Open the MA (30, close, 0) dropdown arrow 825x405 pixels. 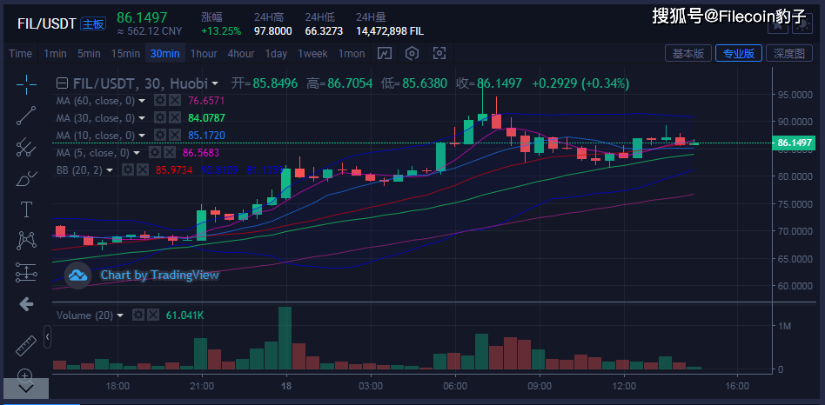[142, 118]
